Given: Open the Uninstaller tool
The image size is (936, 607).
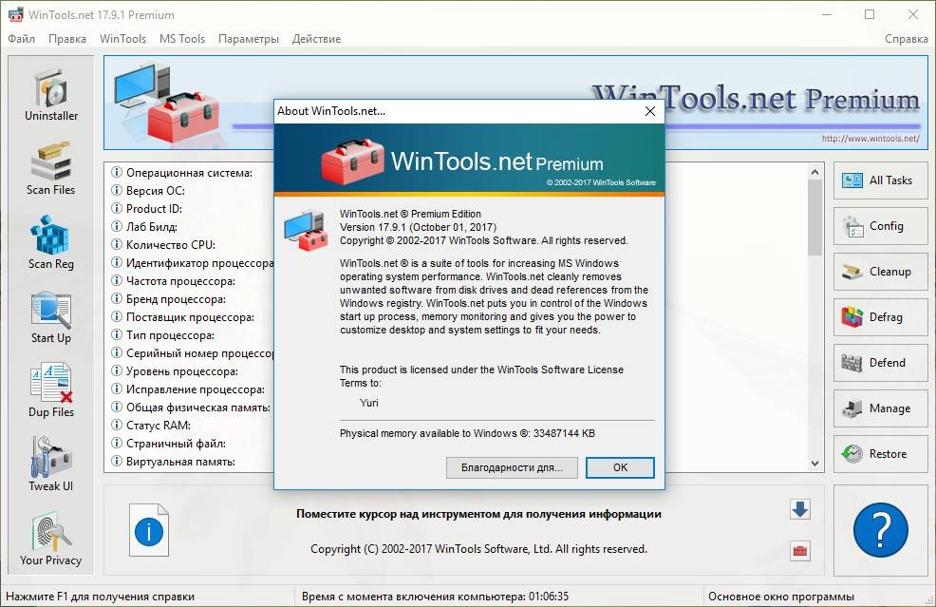Looking at the screenshot, I should click(50, 96).
